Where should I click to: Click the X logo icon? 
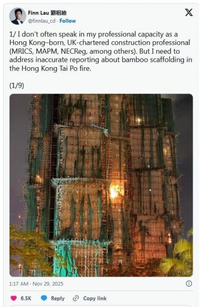(x=189, y=12)
